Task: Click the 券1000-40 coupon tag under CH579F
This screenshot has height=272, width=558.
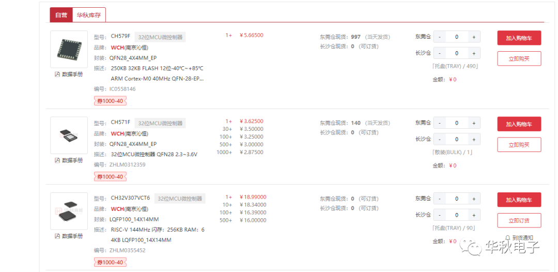Action: tap(110, 101)
